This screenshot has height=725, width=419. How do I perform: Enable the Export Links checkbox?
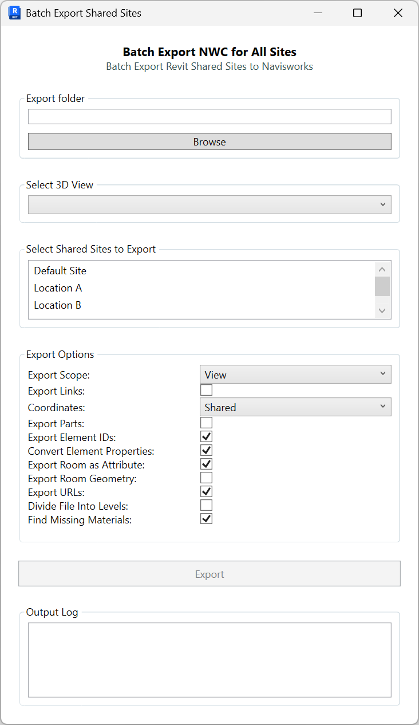pyautogui.click(x=206, y=390)
